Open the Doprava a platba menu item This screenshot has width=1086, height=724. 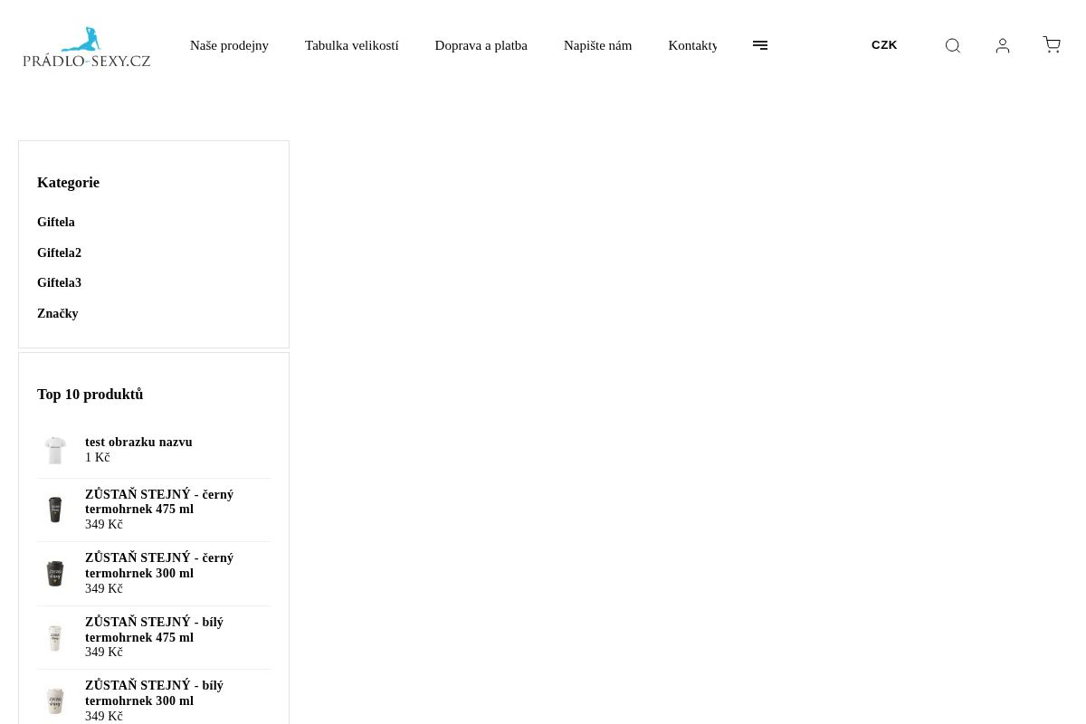point(481,45)
